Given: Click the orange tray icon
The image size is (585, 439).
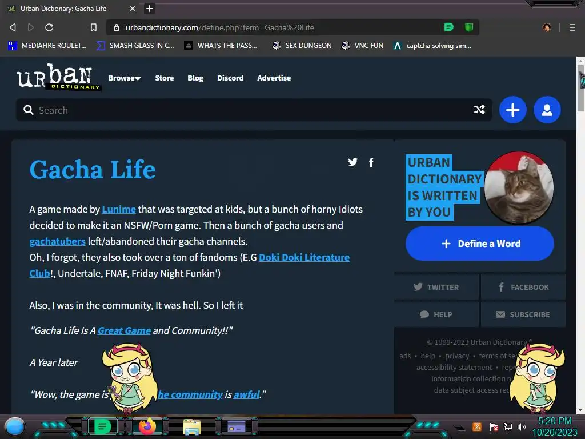Looking at the screenshot, I should tap(477, 426).
